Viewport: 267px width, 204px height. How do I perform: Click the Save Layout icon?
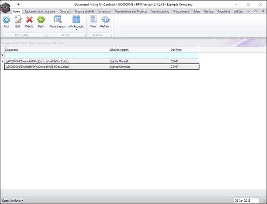(58, 19)
